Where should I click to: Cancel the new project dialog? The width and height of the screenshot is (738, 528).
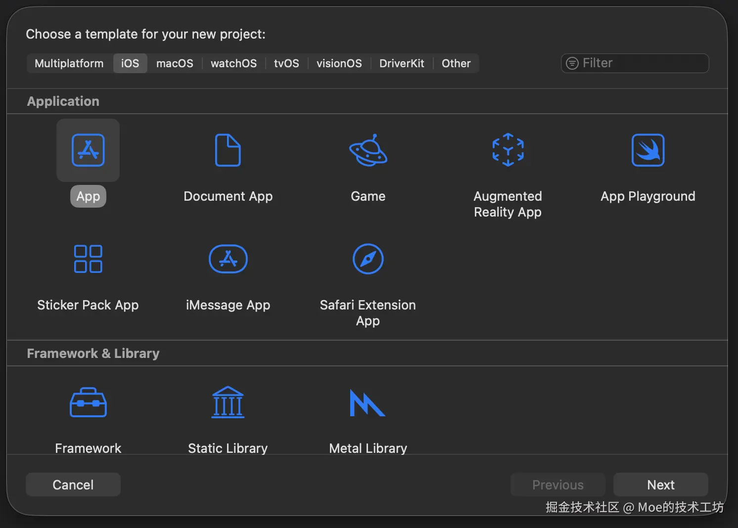click(x=73, y=484)
